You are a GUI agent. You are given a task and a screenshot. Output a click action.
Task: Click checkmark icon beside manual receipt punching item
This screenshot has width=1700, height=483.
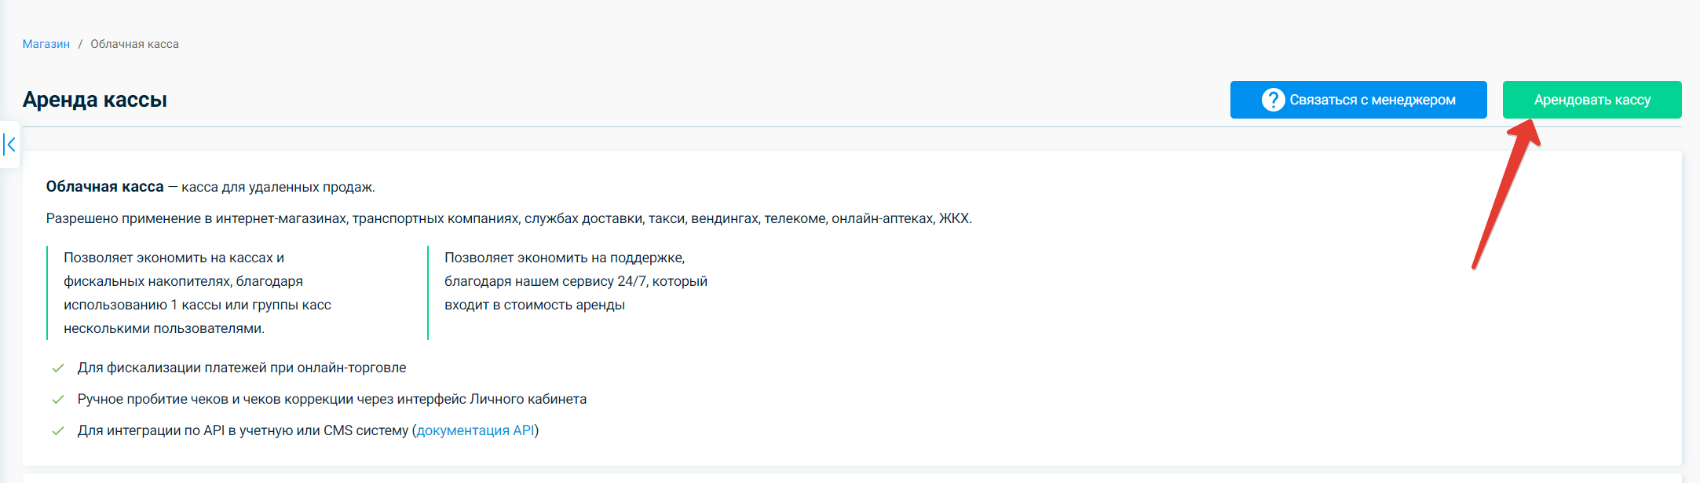pos(57,399)
